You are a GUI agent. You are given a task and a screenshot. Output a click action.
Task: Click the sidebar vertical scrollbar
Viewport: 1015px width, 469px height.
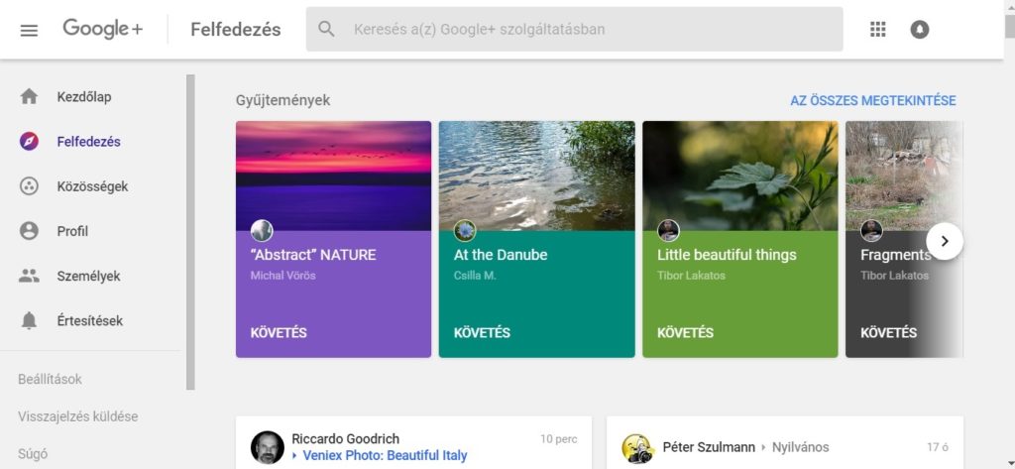tap(190, 231)
